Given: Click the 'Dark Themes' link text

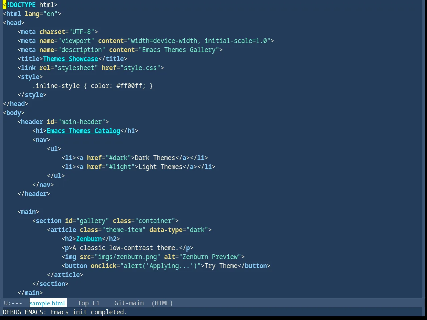Looking at the screenshot, I should [x=155, y=158].
